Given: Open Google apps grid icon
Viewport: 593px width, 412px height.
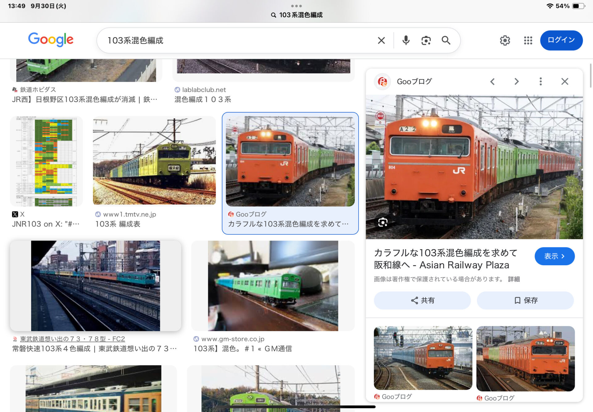Looking at the screenshot, I should tap(528, 40).
